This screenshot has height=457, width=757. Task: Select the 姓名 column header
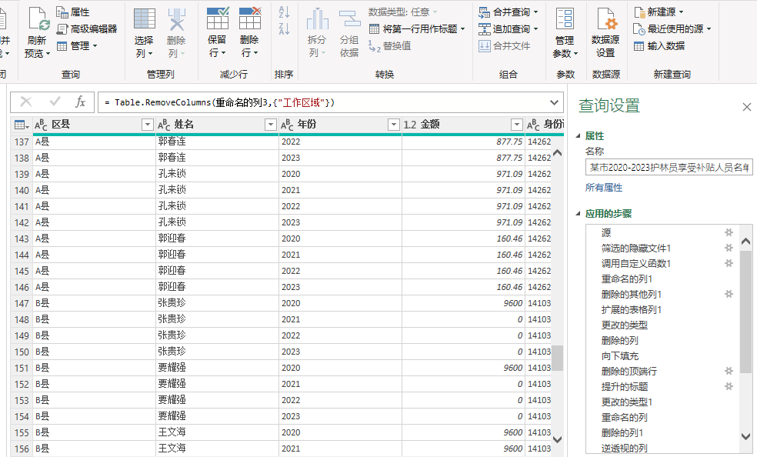[x=217, y=125]
